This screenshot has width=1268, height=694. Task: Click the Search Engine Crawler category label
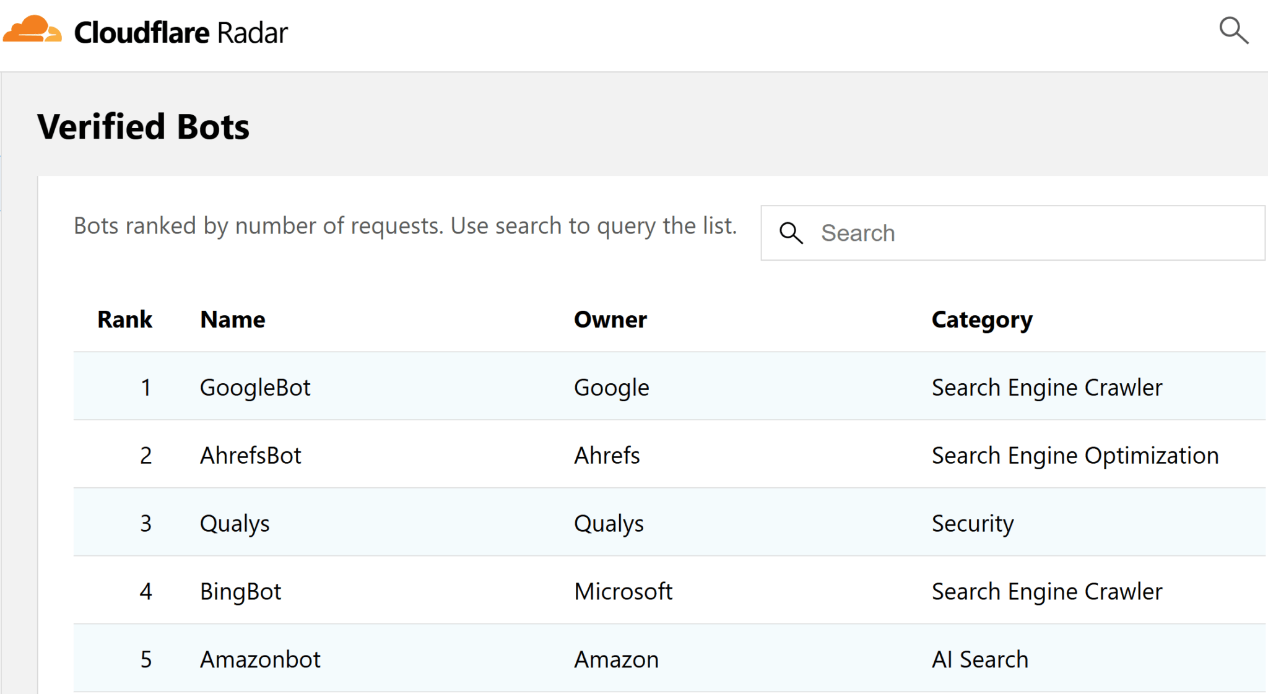coord(1047,387)
